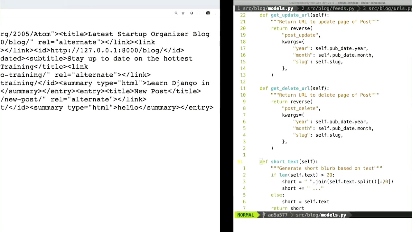Click 'Generate short blurb based on text' docstring

326,168
